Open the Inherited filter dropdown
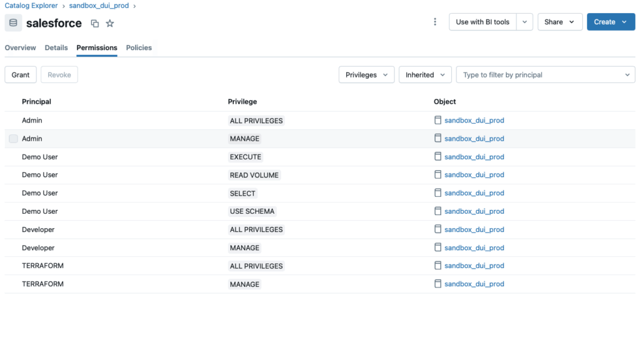The image size is (641, 352). click(x=425, y=75)
